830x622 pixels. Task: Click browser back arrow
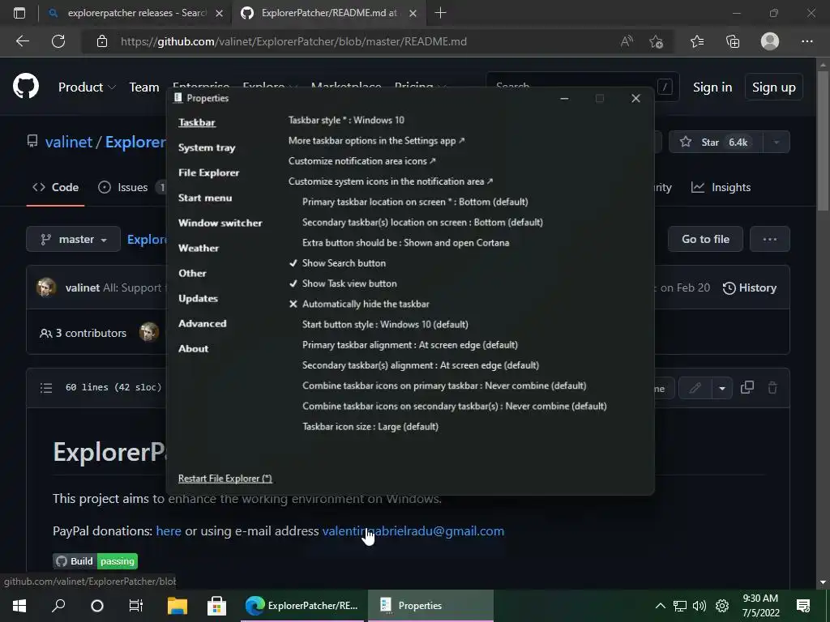point(22,41)
